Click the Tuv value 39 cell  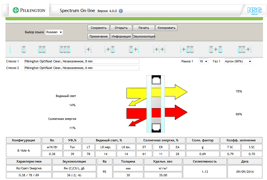coord(72,154)
